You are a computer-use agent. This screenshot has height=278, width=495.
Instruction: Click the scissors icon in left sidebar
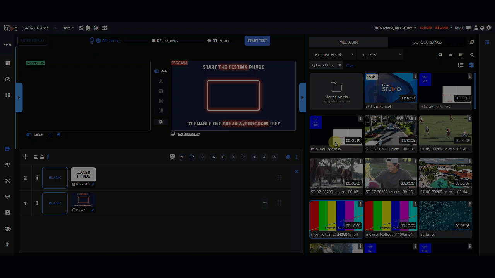7,181
